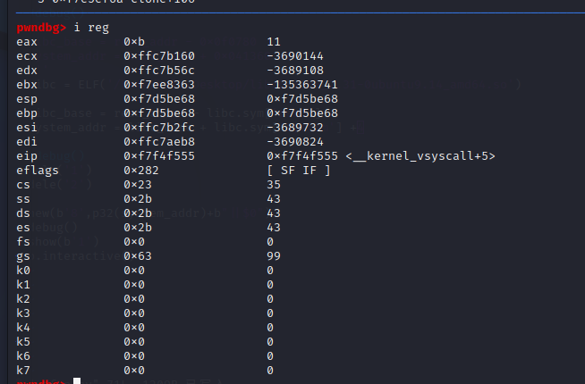
Task: Click the gs register value 0x63
Action: 138,256
